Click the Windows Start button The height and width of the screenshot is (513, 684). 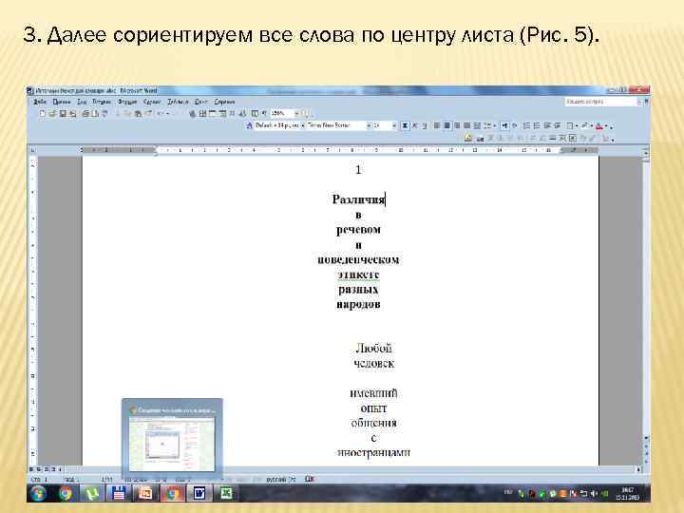[39, 493]
